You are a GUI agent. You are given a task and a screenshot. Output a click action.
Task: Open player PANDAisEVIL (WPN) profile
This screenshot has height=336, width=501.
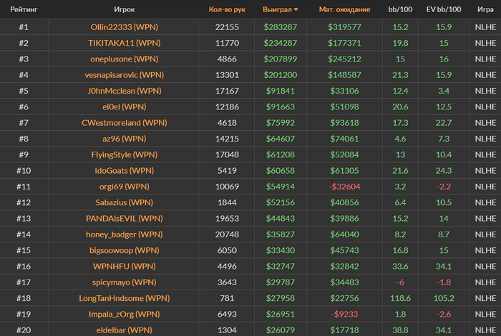point(125,219)
